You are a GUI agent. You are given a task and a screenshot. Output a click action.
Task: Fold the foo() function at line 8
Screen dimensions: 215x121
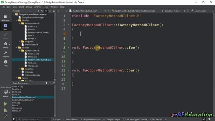pos(69,47)
